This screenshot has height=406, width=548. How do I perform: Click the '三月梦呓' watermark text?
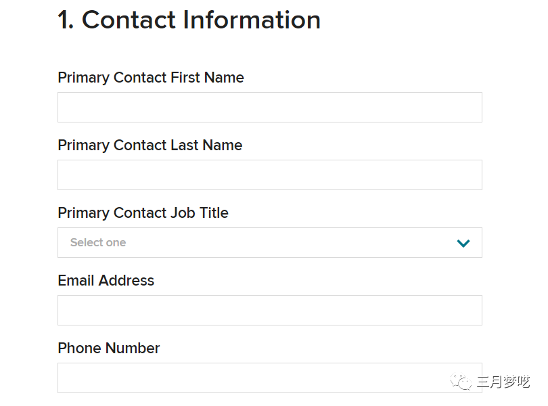(x=503, y=382)
